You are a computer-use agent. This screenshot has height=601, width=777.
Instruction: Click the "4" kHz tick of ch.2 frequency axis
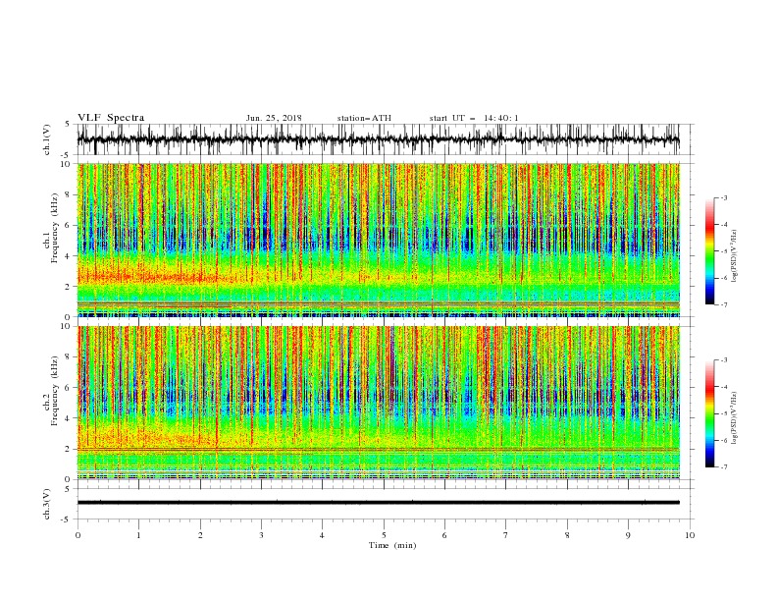[x=69, y=418]
